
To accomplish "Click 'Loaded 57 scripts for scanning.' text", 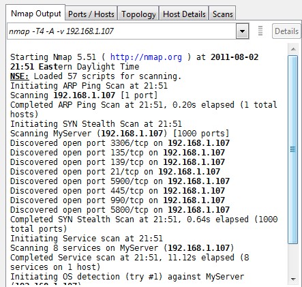I will click(x=108, y=76).
